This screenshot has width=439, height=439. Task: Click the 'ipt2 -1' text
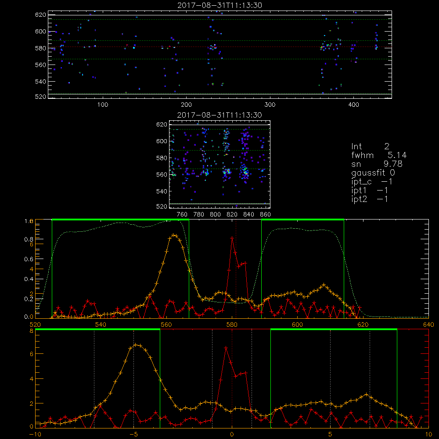[370, 199]
